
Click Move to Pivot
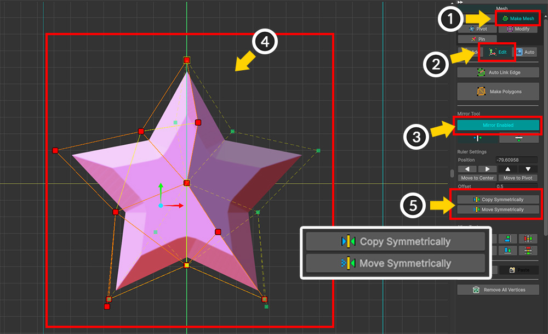click(x=518, y=178)
